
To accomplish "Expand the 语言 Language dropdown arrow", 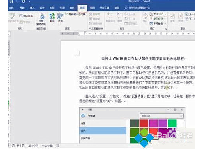I will point(61,24).
